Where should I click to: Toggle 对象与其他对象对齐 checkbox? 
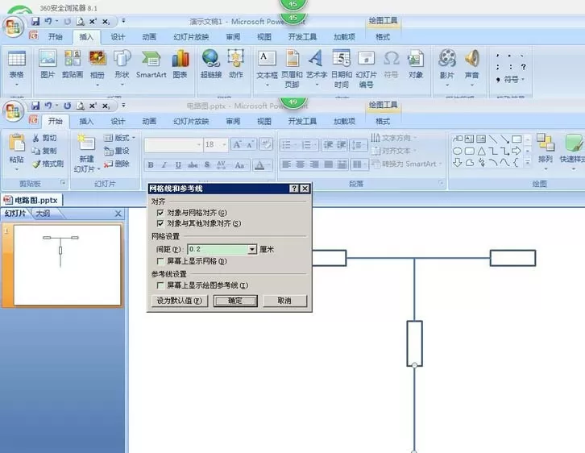[160, 223]
